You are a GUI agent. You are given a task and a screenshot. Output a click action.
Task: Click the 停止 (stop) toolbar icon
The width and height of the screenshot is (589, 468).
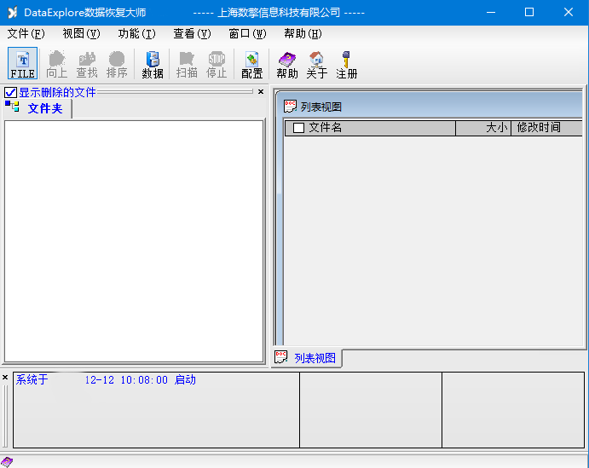217,63
